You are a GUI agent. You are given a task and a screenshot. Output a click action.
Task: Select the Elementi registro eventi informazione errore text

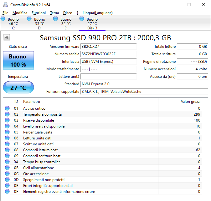[59, 192]
